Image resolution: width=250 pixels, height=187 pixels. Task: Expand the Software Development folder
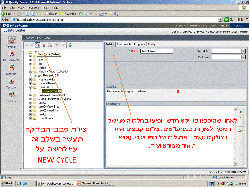tap(31, 95)
